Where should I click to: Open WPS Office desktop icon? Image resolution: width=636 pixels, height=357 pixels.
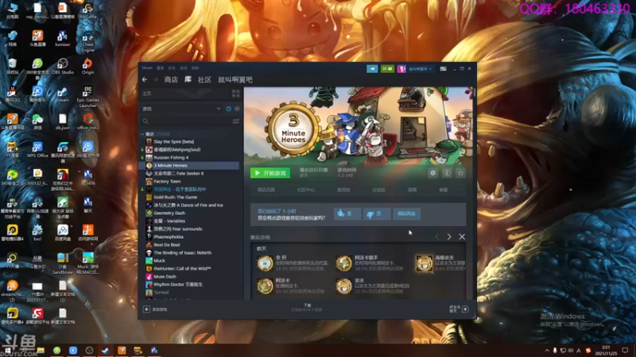point(37,149)
